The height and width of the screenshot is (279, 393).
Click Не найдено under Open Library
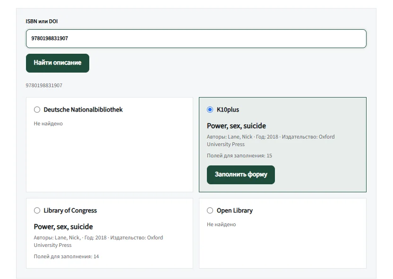pos(222,224)
